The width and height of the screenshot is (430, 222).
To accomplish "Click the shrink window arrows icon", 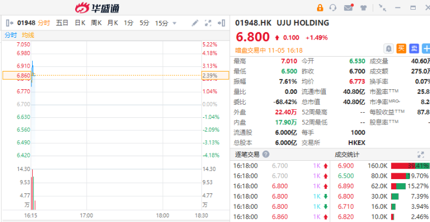I will 382,7.
